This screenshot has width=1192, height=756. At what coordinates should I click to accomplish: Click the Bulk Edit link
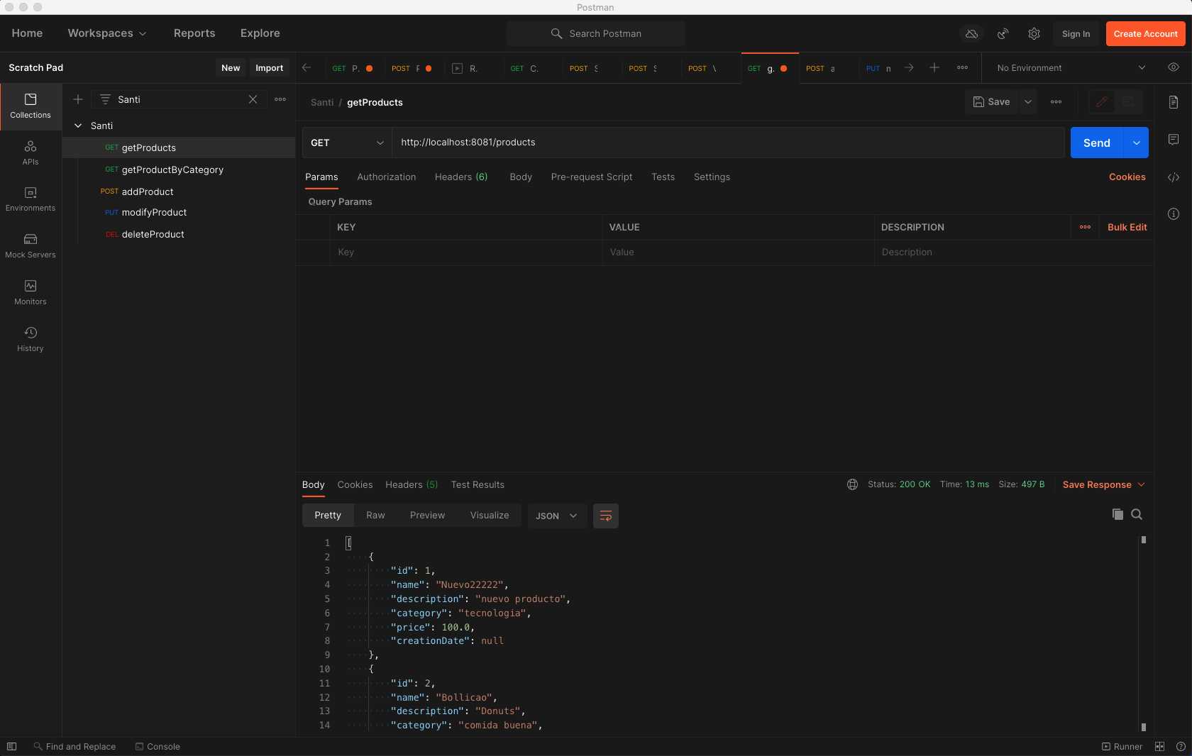coord(1127,228)
